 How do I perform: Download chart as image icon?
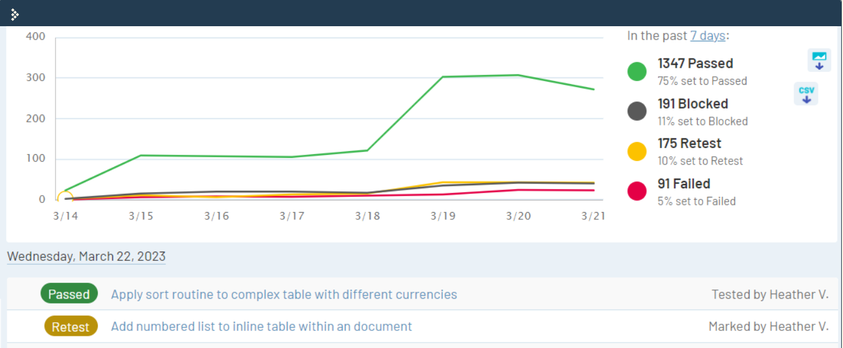pos(819,60)
